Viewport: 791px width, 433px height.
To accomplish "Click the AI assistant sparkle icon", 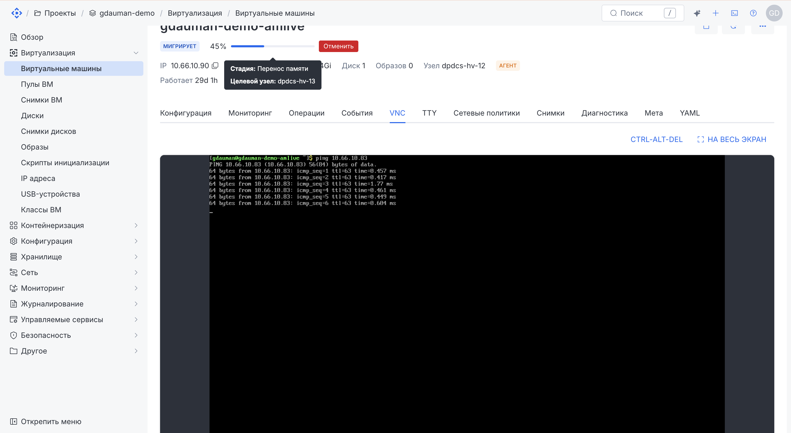I will (x=697, y=13).
